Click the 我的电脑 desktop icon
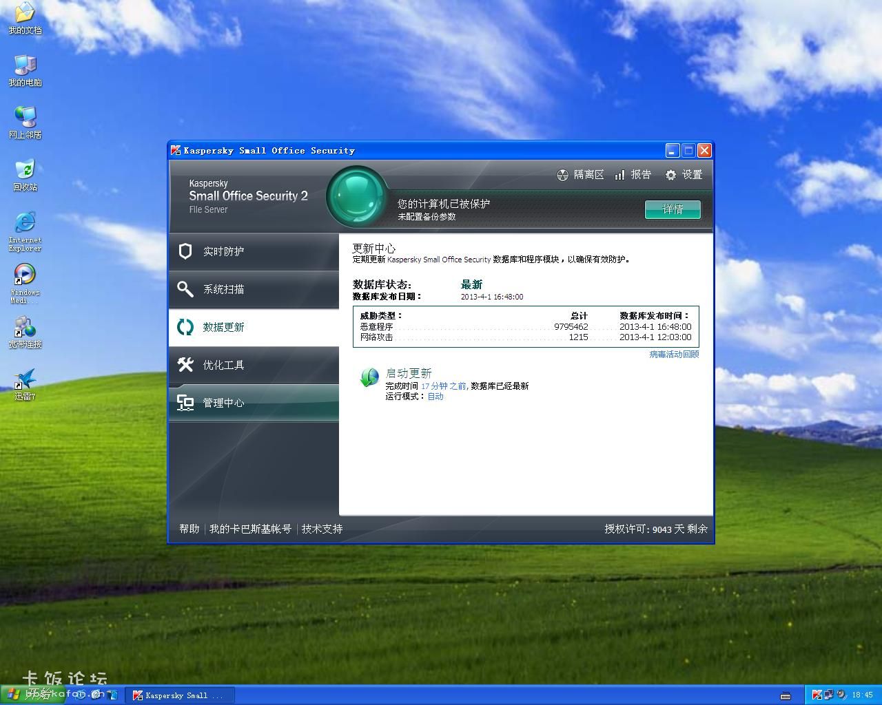Image resolution: width=882 pixels, height=705 pixels. (x=25, y=71)
